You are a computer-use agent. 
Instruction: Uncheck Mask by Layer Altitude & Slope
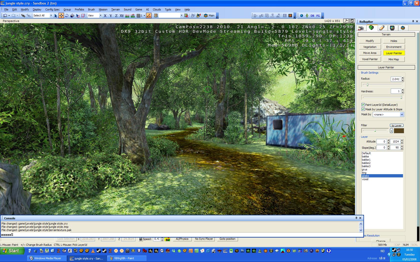click(363, 109)
